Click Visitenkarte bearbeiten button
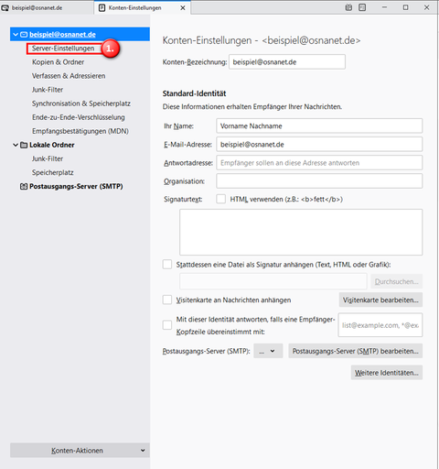 coord(380,300)
